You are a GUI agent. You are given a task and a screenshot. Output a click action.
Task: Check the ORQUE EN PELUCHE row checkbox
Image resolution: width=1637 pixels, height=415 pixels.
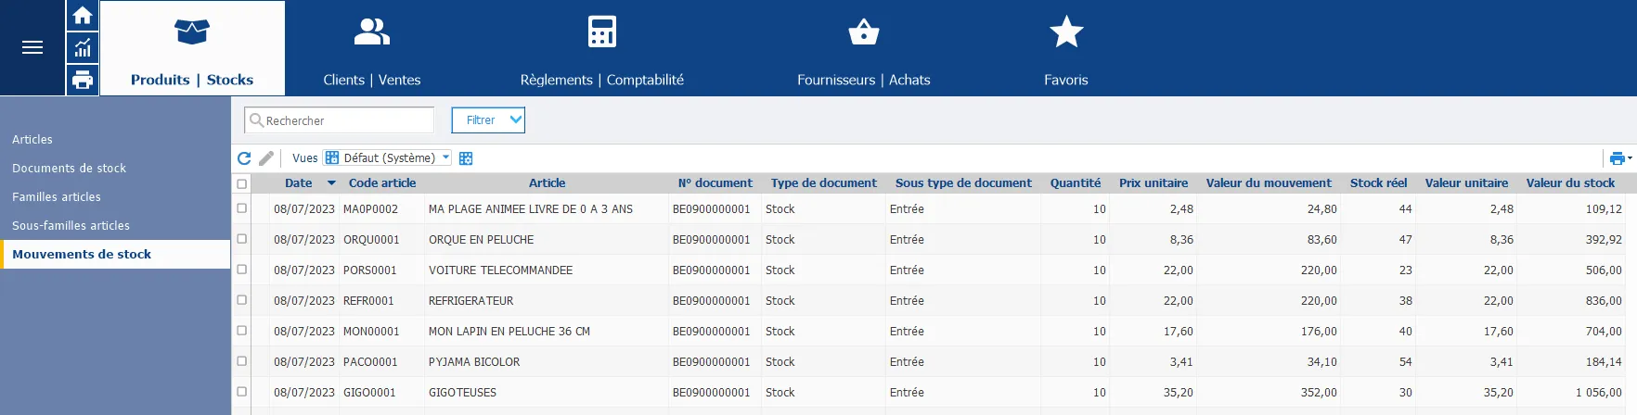[x=242, y=239]
